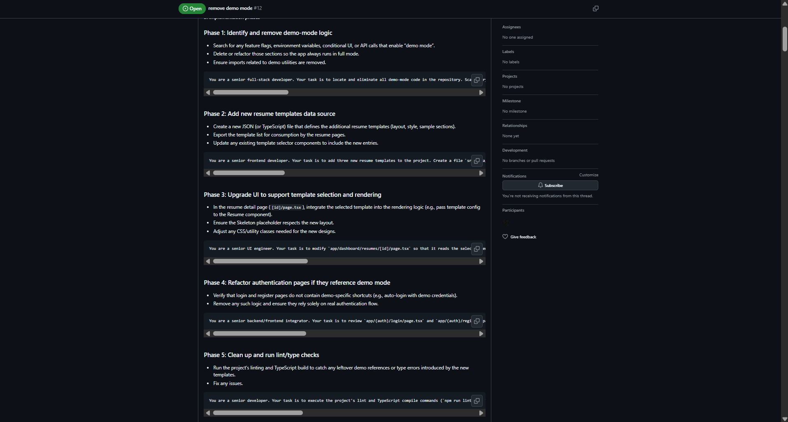788x422 pixels.
Task: Subscribe to this issue's notifications
Action: click(x=550, y=185)
